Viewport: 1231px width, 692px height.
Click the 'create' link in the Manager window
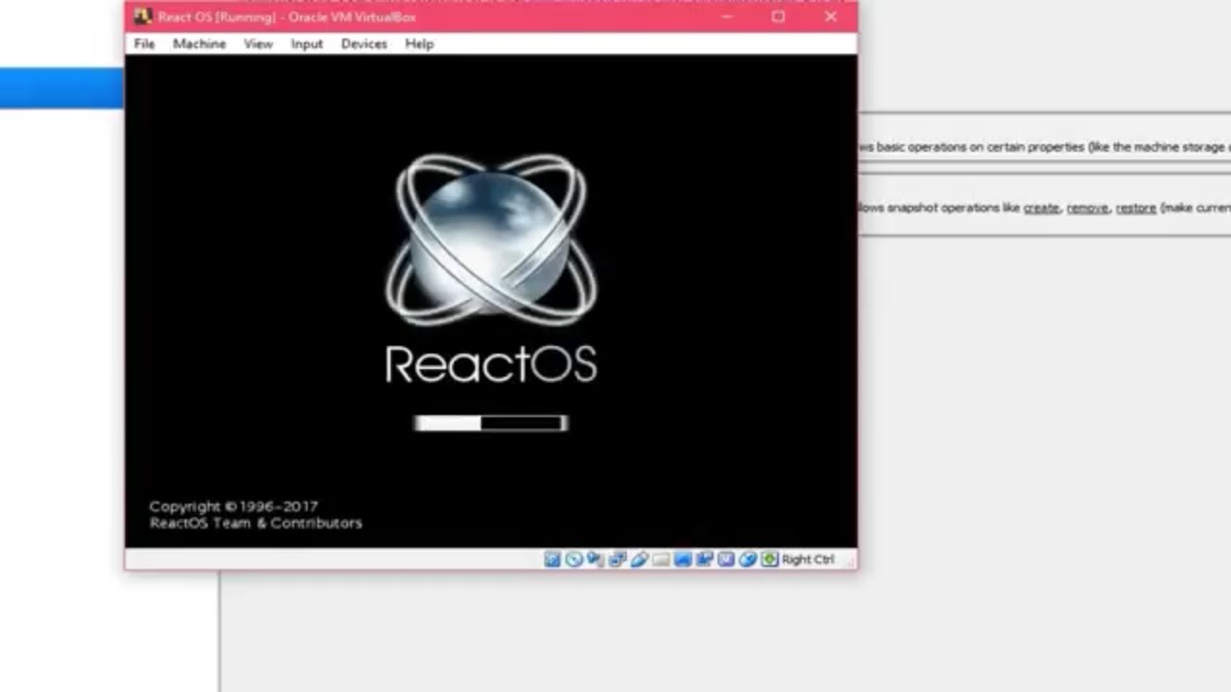point(1042,208)
